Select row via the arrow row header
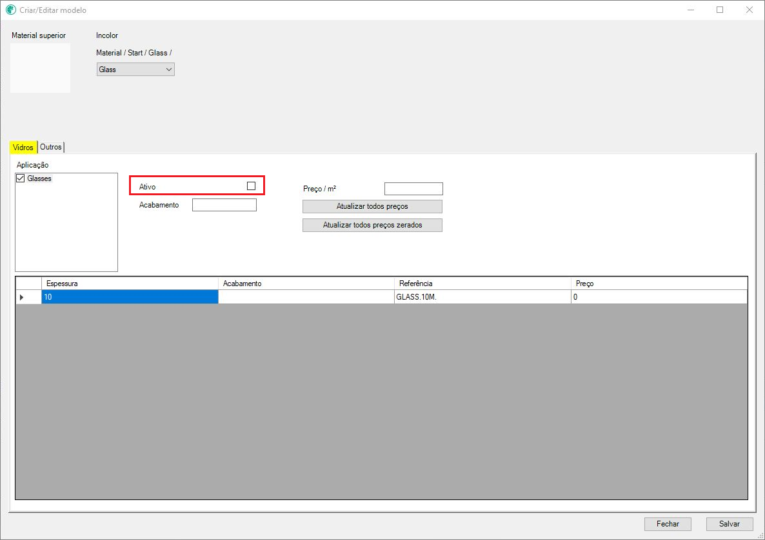This screenshot has width=765, height=540. point(29,297)
